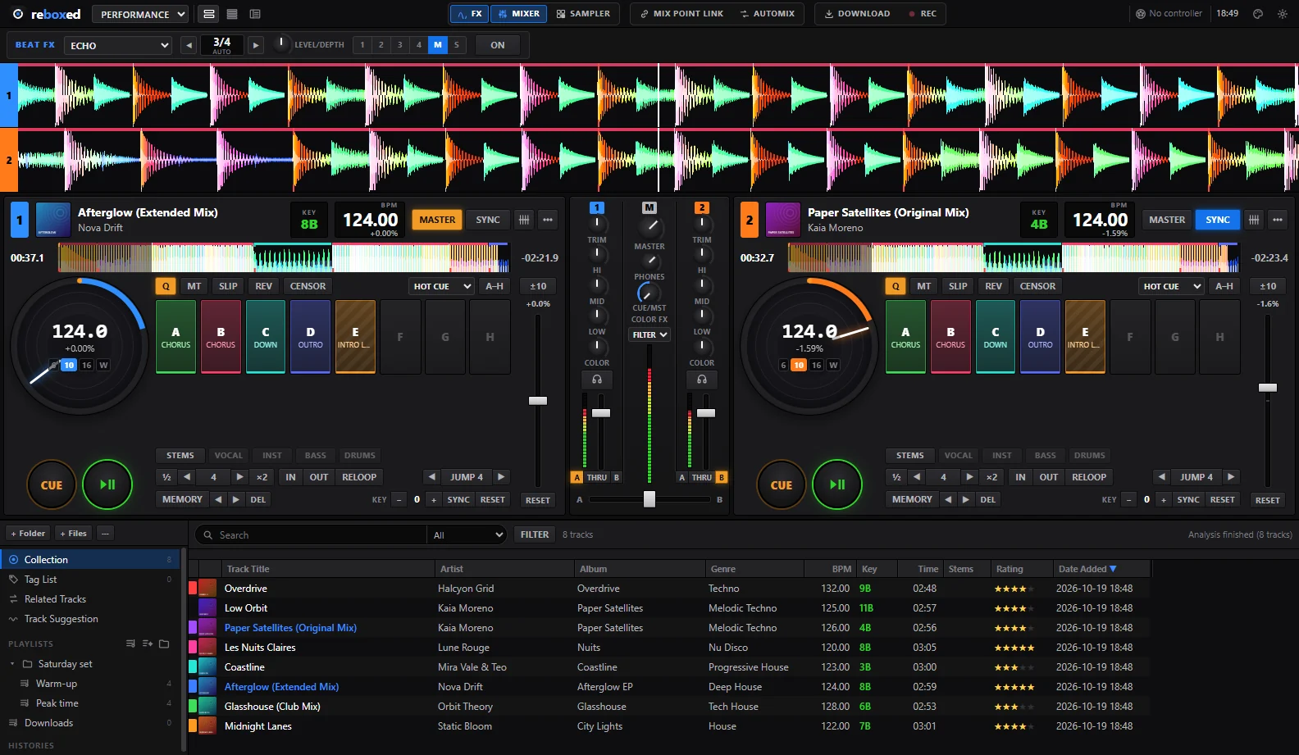Open deck 1 HOT CUE pad mode dropdown
The width and height of the screenshot is (1299, 755).
442,286
